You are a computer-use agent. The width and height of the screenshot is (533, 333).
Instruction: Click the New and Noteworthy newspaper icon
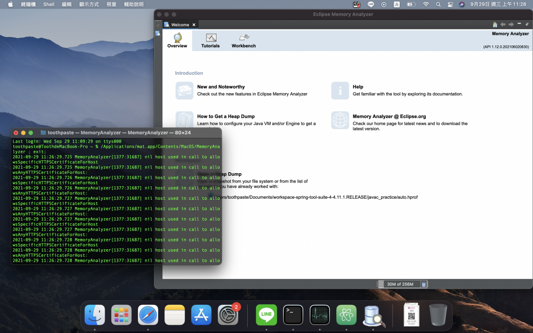point(184,91)
